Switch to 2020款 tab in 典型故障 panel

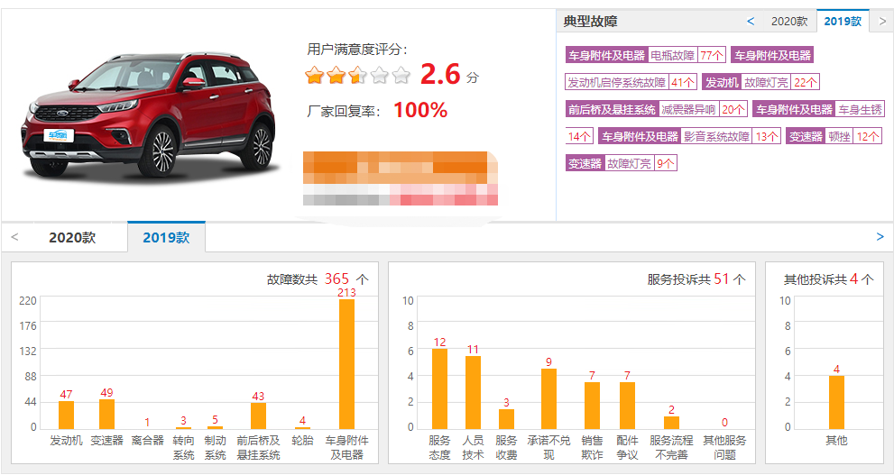789,22
